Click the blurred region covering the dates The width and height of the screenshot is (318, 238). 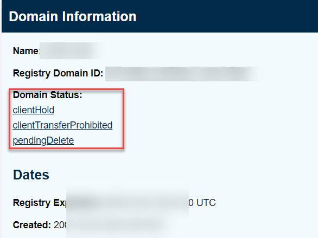click(128, 211)
